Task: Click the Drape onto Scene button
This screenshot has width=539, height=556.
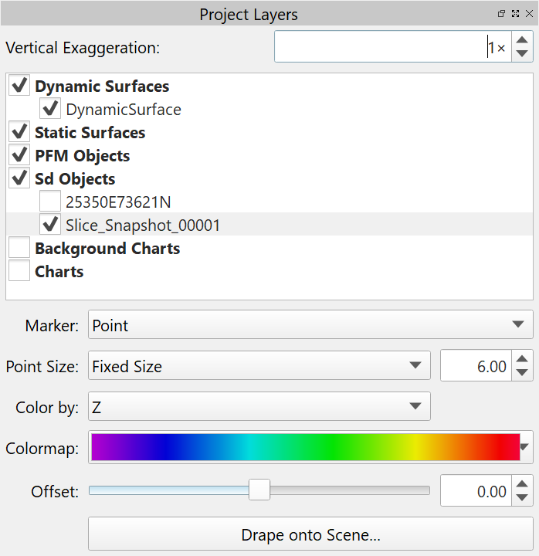Action: pos(310,535)
